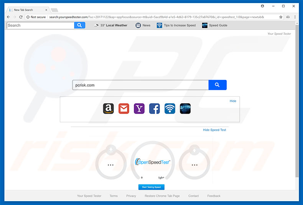The height and width of the screenshot is (205, 303).
Task: Open the News toolbar link
Action: tap(146, 25)
